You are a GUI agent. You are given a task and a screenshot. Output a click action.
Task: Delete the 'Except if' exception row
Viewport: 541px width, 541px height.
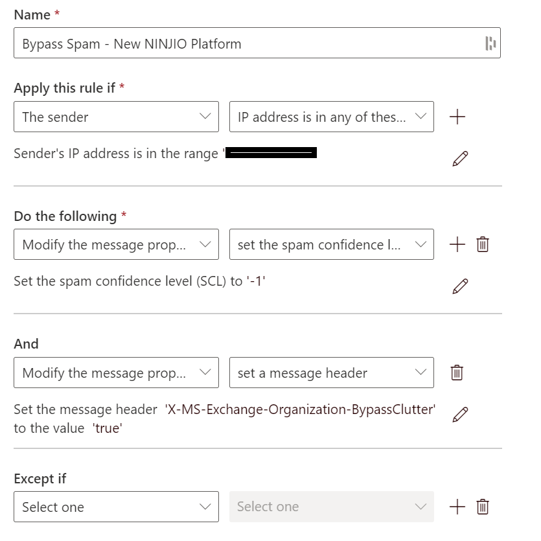tap(483, 507)
